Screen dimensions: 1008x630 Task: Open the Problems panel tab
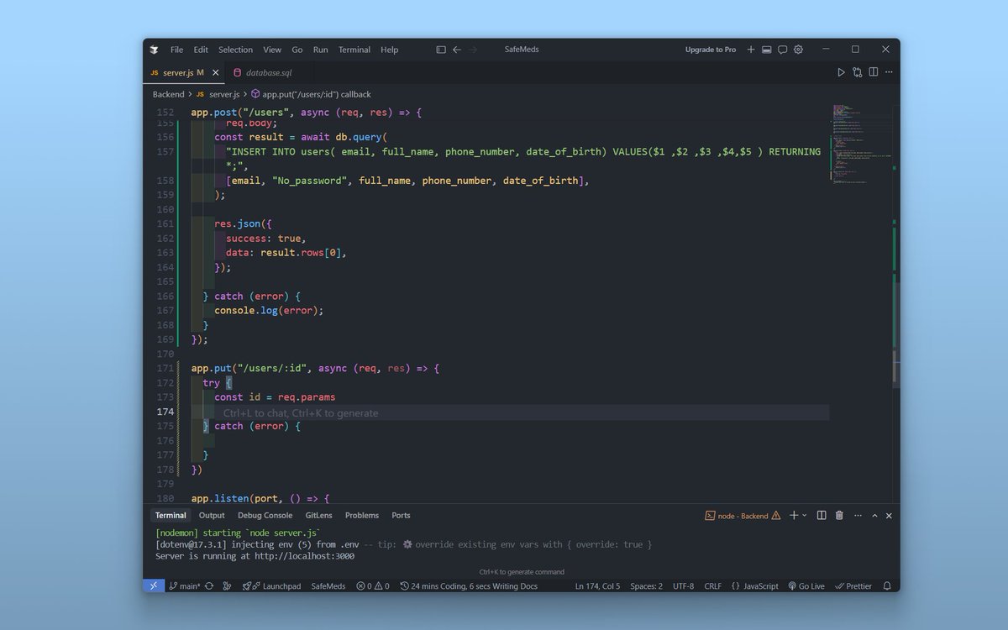[362, 515]
